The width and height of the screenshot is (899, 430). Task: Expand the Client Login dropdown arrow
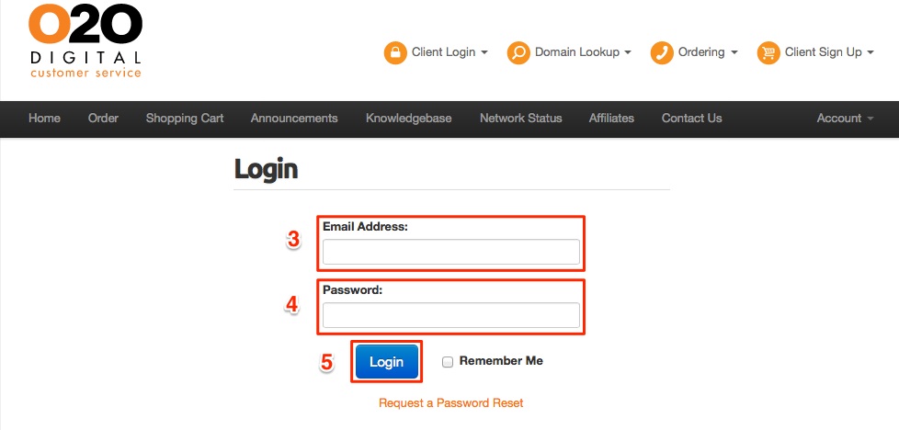[484, 52]
